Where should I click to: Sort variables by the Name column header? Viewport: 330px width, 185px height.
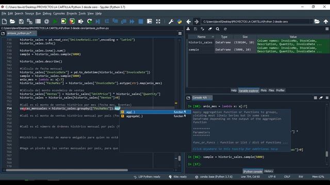(x=201, y=36)
